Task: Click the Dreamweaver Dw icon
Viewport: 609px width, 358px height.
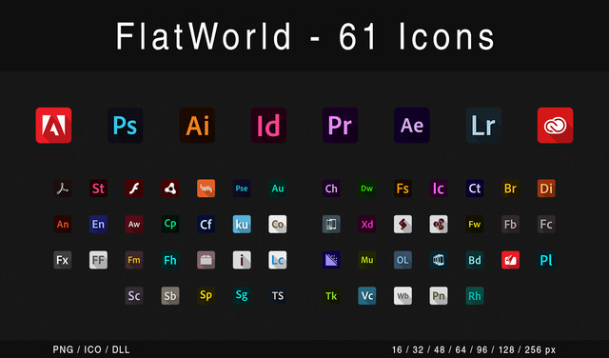Action: pyautogui.click(x=367, y=189)
